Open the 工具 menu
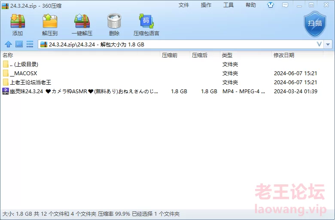Screen dimensions: 335x220 (x=228, y=5)
